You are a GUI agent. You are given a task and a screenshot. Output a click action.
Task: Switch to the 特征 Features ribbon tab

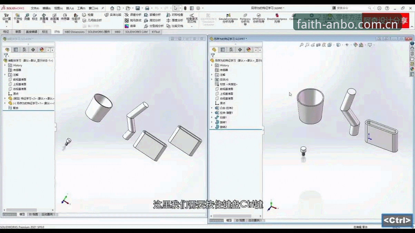(x=6, y=32)
